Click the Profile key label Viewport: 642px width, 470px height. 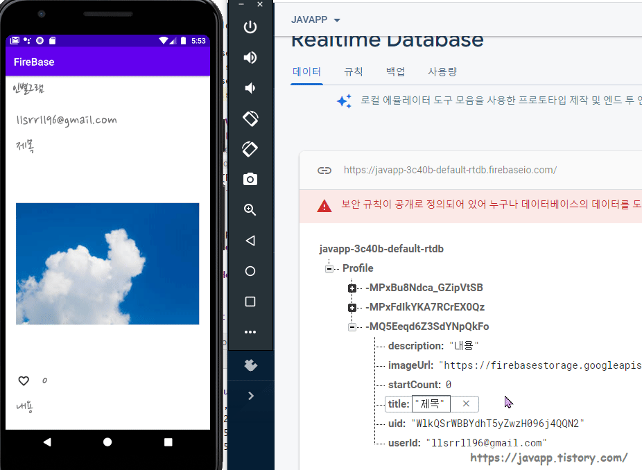click(x=358, y=268)
